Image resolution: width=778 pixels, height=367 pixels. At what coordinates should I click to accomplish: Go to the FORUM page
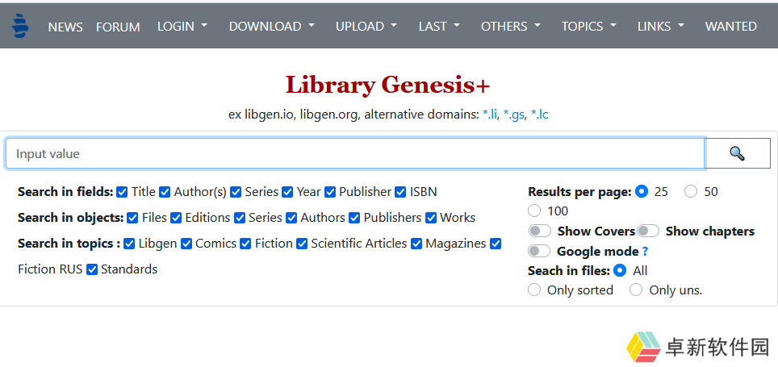pos(118,27)
